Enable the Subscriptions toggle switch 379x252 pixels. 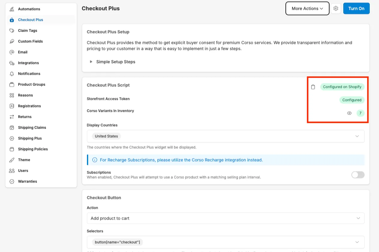(x=358, y=175)
